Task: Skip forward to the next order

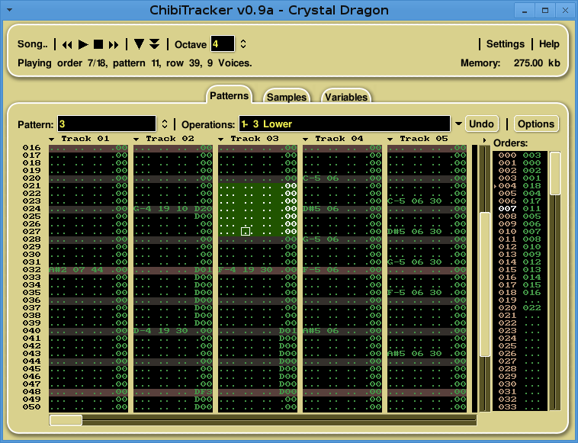Action: click(114, 44)
